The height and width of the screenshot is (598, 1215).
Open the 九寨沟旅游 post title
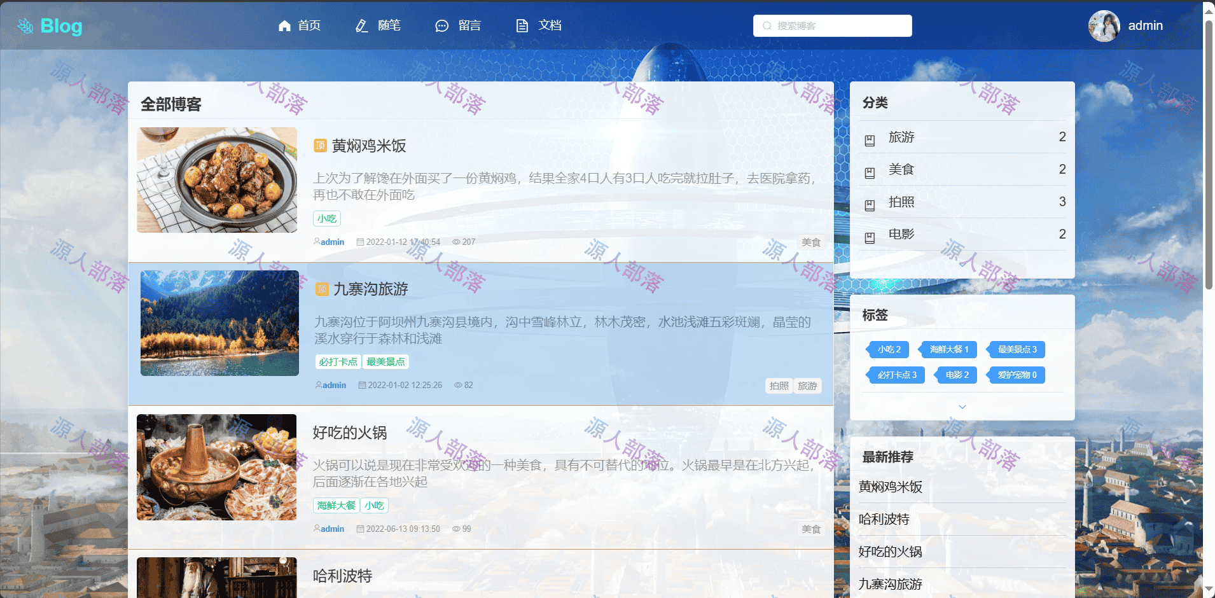(x=371, y=289)
